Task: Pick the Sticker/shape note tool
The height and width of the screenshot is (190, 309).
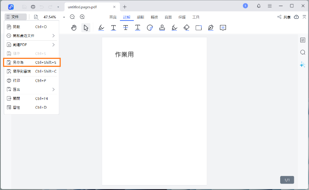Action: coord(150,28)
